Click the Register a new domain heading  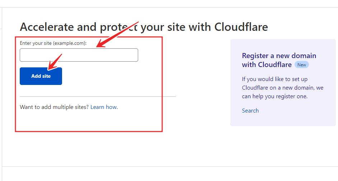(279, 56)
